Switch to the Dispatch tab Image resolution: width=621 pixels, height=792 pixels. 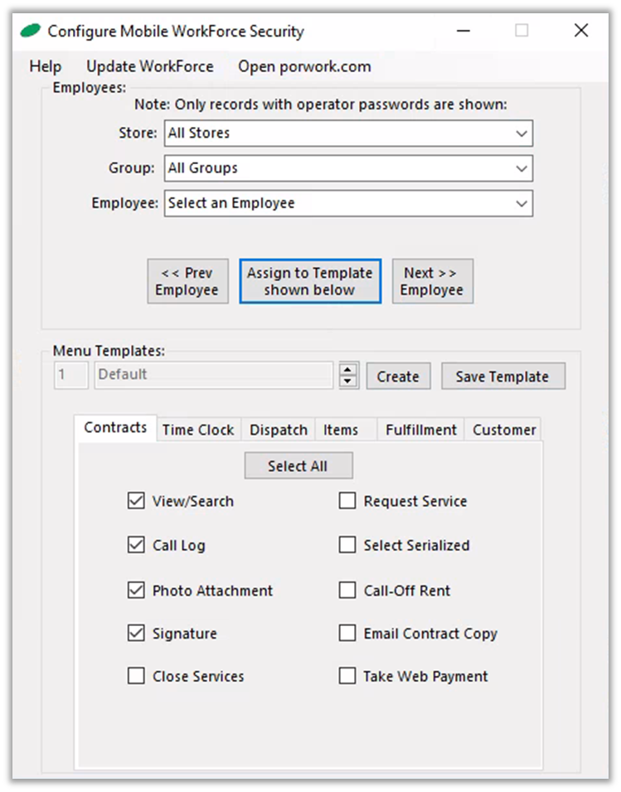[279, 430]
